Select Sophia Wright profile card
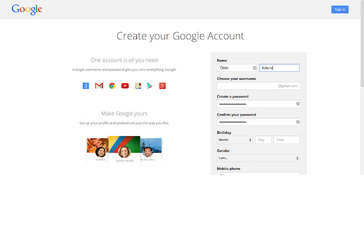The width and height of the screenshot is (364, 228). click(x=124, y=150)
